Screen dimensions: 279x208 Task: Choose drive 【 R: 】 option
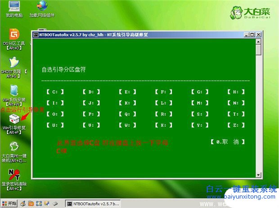tap(163, 114)
